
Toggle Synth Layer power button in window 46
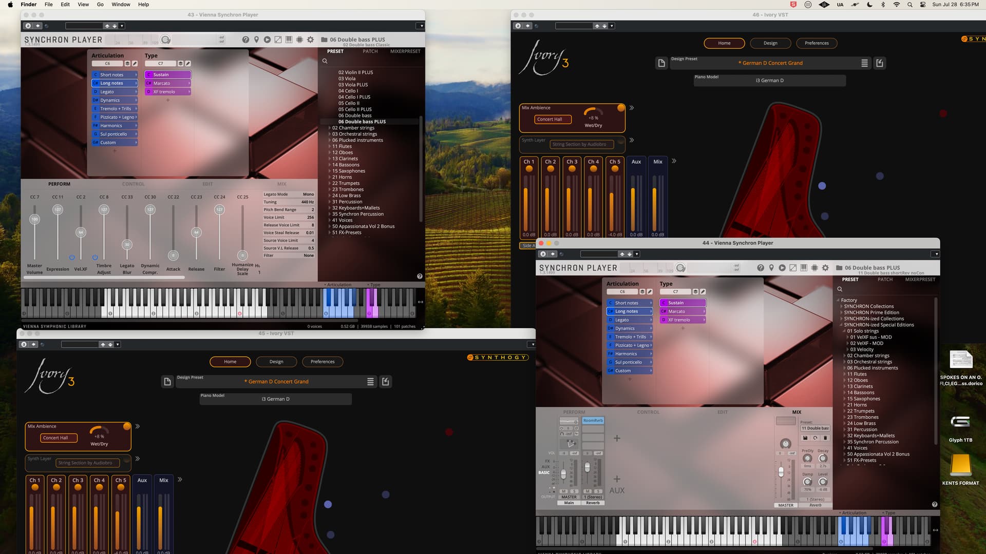620,141
